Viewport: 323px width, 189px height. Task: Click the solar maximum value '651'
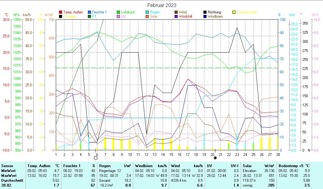[272, 176]
